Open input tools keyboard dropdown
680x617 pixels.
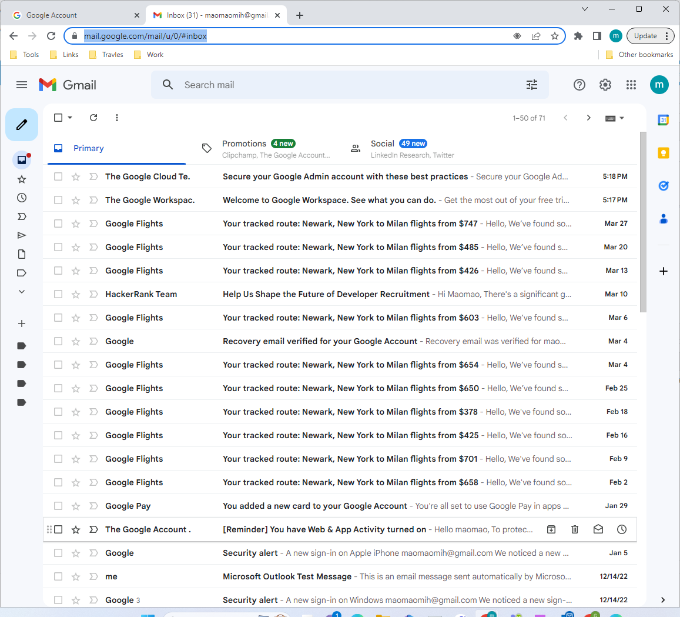coord(615,118)
